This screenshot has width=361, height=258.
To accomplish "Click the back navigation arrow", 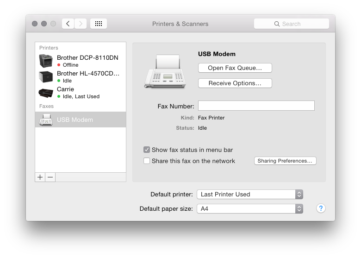I will click(68, 24).
